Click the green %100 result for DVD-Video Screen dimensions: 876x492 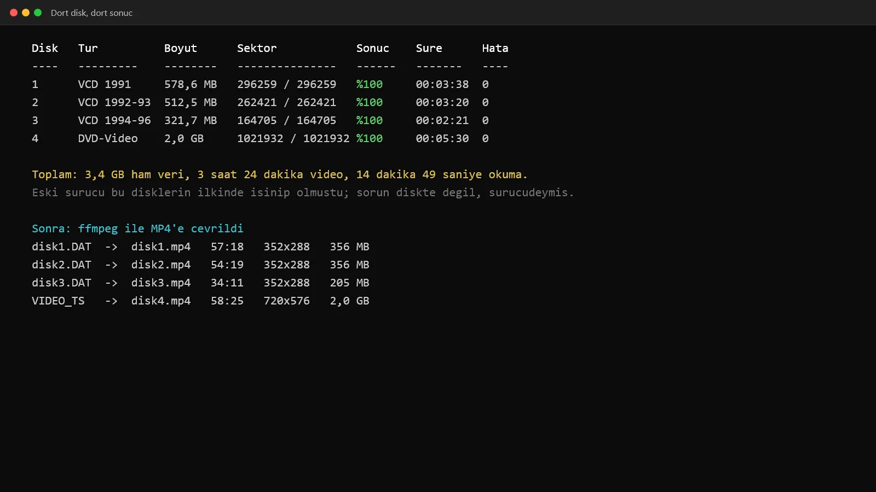370,138
